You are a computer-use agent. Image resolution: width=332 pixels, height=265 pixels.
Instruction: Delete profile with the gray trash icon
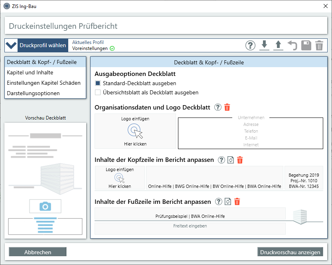coord(319,45)
